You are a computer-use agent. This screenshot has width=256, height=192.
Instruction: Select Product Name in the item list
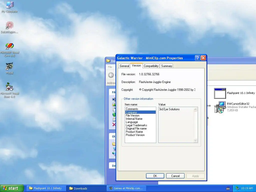pos(140,132)
